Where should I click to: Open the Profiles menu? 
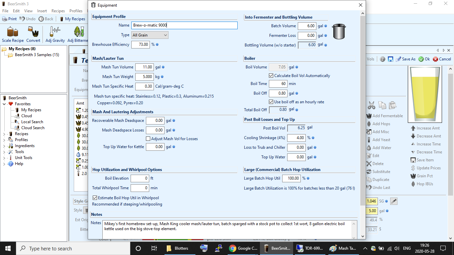pyautogui.click(x=76, y=11)
